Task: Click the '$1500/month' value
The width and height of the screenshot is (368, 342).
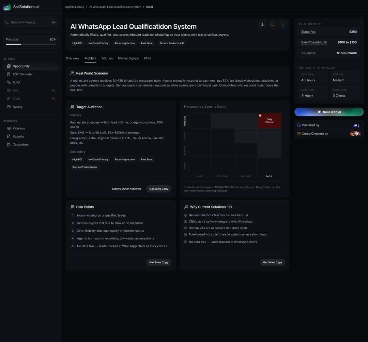Action: tap(347, 53)
